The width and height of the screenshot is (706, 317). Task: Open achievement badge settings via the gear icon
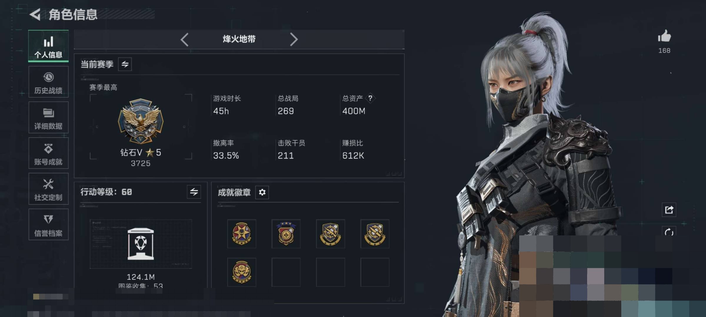pyautogui.click(x=262, y=192)
